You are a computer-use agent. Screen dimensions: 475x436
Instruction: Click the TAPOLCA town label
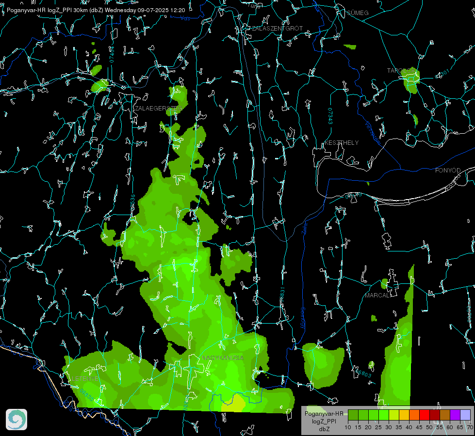pos(401,71)
